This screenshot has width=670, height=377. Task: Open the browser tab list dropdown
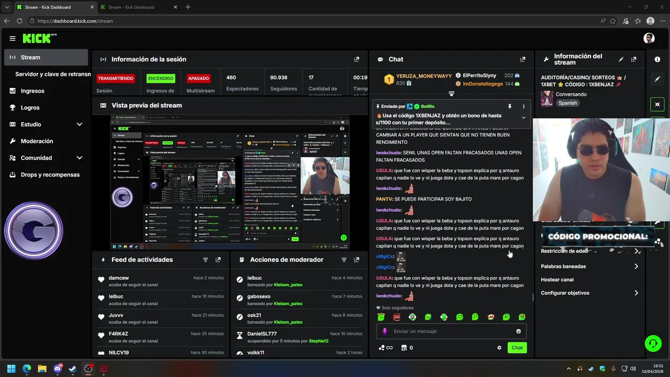click(x=6, y=7)
